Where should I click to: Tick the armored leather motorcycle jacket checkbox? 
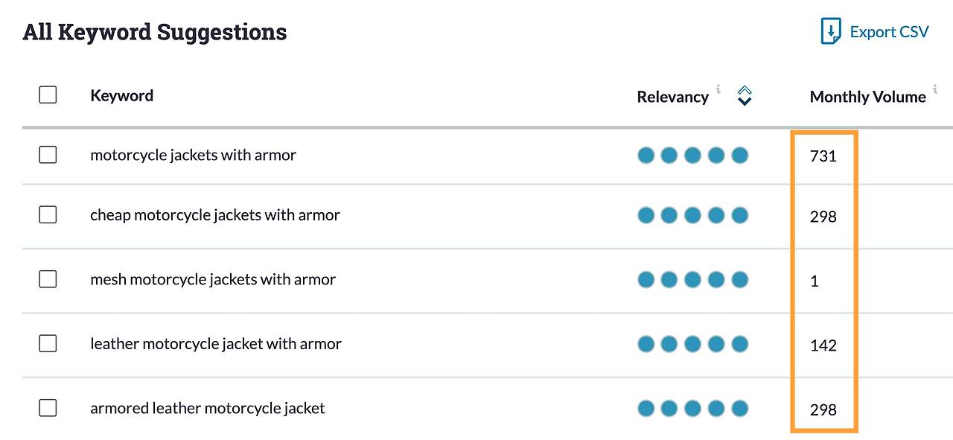(x=48, y=408)
